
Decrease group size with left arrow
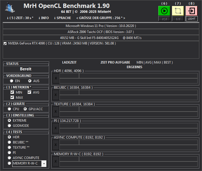tap(77, 18)
